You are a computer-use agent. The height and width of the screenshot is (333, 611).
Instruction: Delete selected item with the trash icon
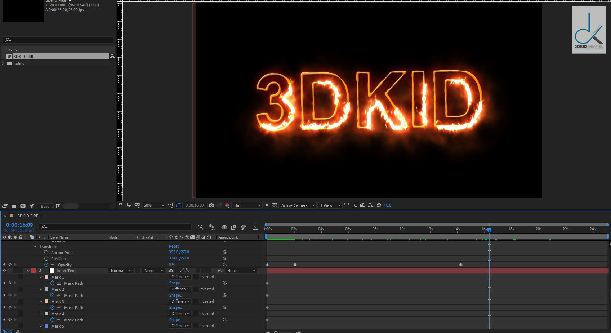(x=58, y=206)
